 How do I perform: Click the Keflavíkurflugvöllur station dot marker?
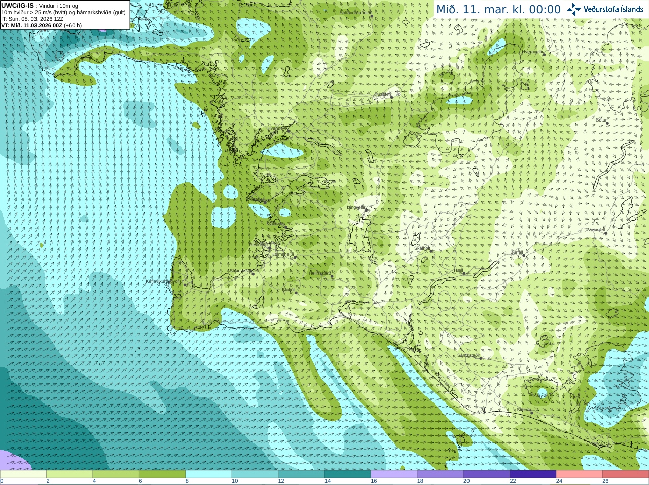[185, 285]
